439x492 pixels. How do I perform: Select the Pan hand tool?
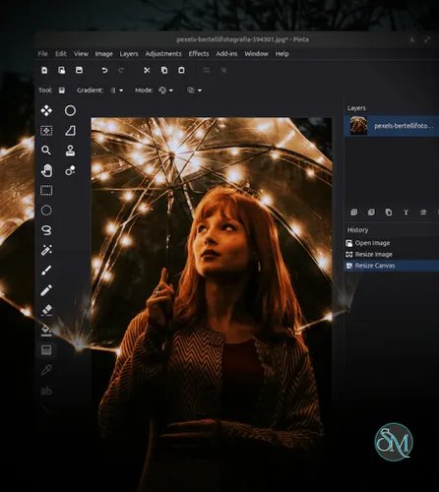click(46, 170)
